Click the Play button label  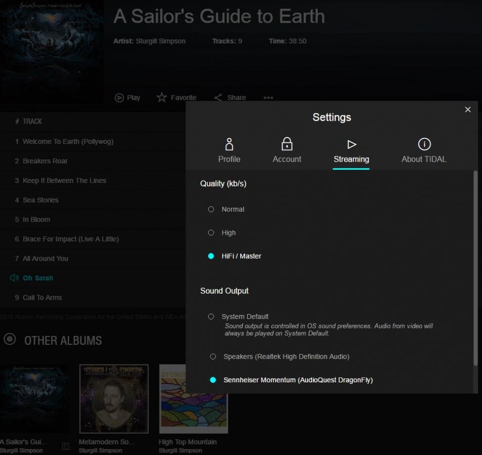133,97
